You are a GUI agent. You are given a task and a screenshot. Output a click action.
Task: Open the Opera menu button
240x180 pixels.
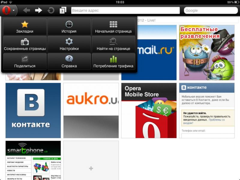(x=9, y=10)
